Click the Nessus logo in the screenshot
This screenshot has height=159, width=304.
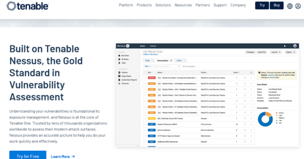point(123,46)
